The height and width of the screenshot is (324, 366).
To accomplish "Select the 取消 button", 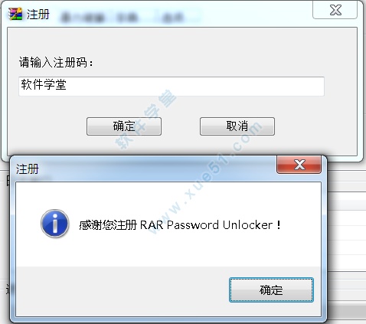I will click(237, 126).
